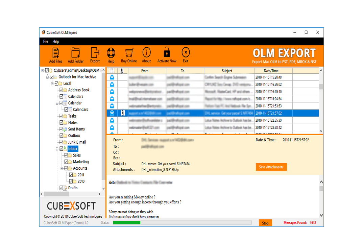The image size is (363, 240).
Task: Click the Inbox folder icon
Action: tap(66, 149)
